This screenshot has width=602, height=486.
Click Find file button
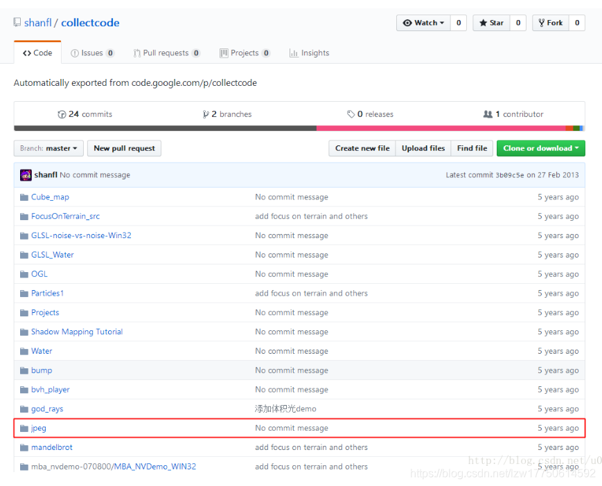pyautogui.click(x=472, y=148)
